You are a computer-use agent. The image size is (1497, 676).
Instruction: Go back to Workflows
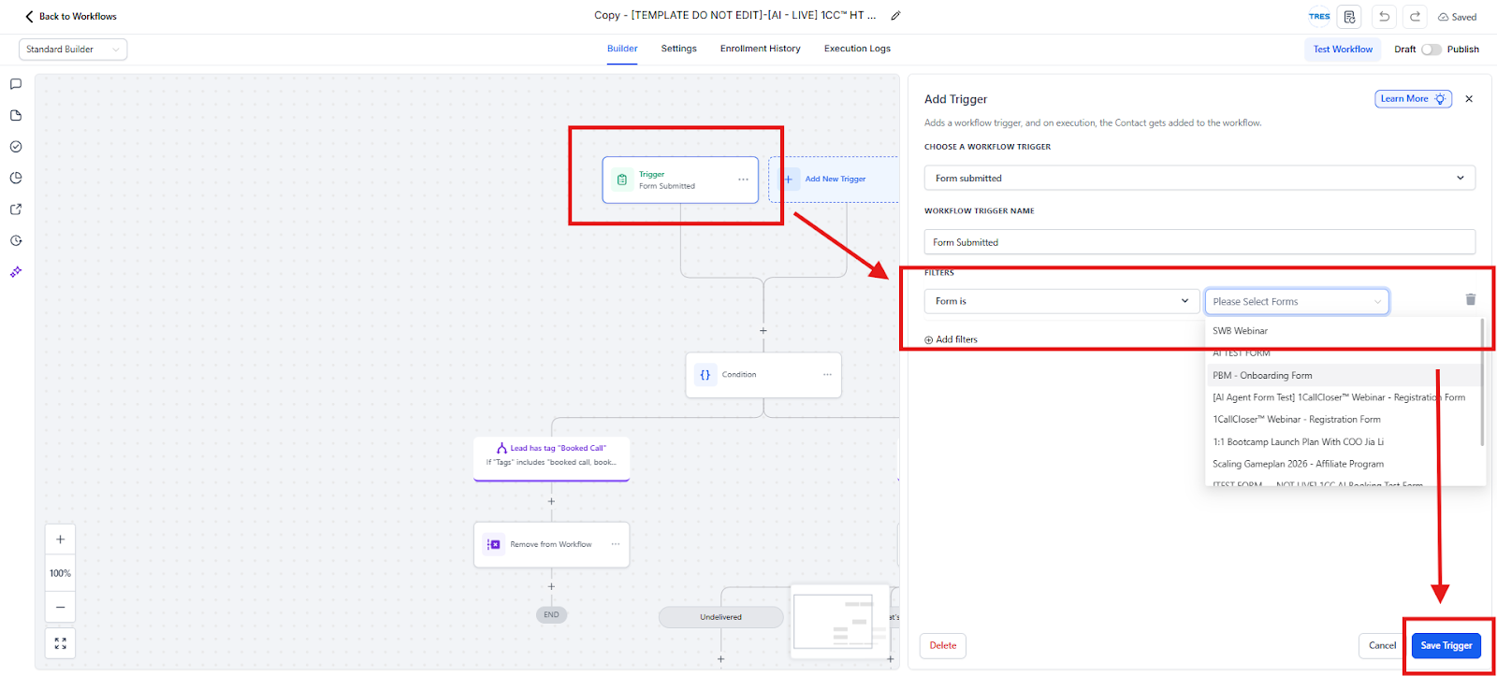[x=71, y=17]
